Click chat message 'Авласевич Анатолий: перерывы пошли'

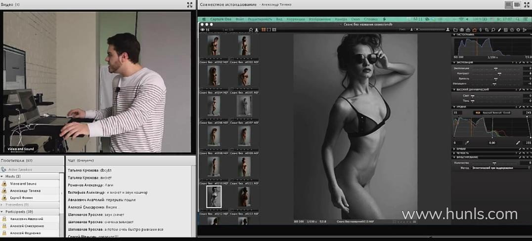coord(102,200)
